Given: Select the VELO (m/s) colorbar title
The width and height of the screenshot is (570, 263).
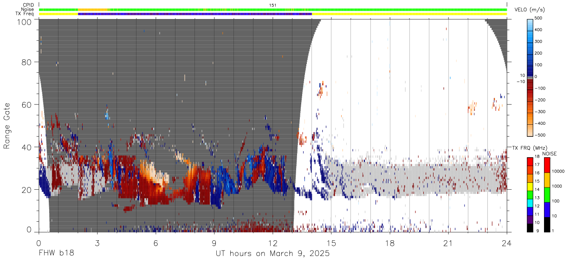Looking at the screenshot, I should pos(530,10).
